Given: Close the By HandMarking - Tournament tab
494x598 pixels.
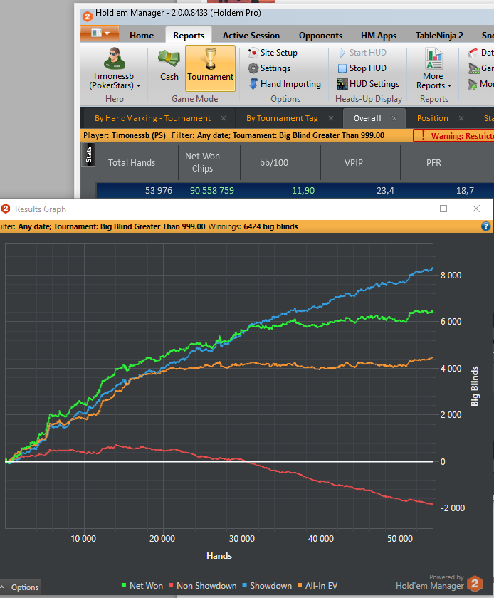Looking at the screenshot, I should pyautogui.click(x=224, y=118).
